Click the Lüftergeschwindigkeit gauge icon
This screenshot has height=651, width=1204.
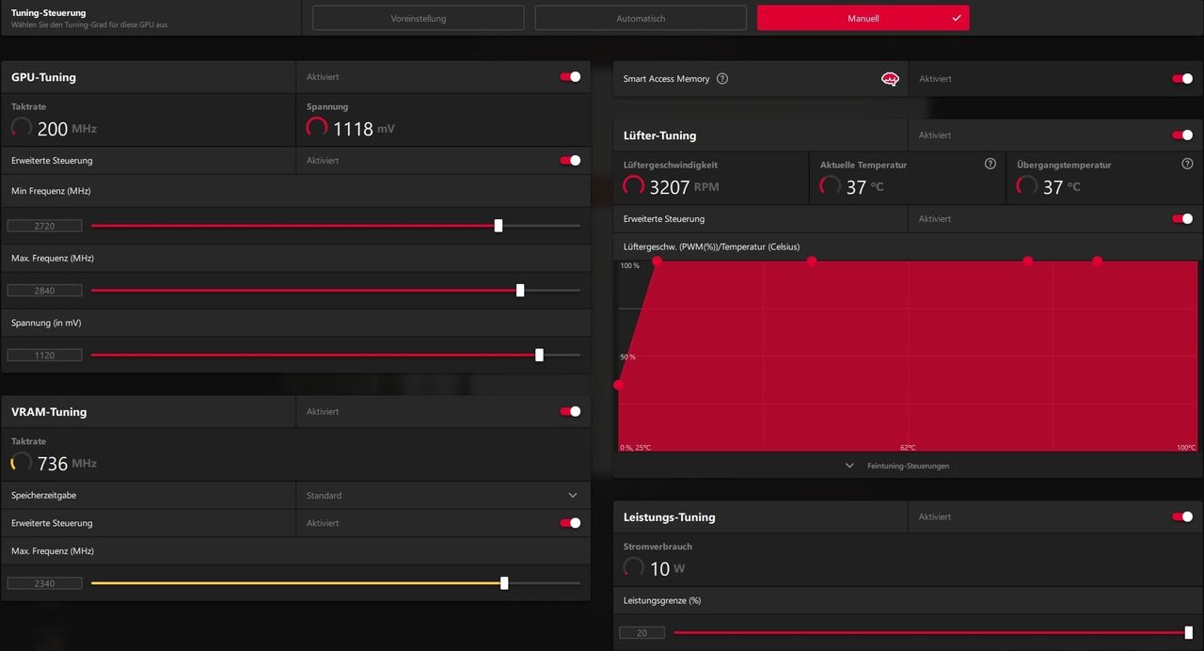pyautogui.click(x=634, y=185)
